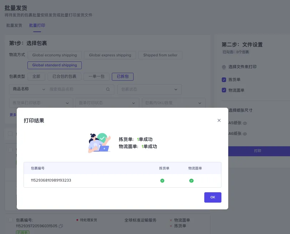Image resolution: width=290 pixels, height=234 pixels.
Task: Click green success check under 拣货单 column
Action: click(162, 181)
